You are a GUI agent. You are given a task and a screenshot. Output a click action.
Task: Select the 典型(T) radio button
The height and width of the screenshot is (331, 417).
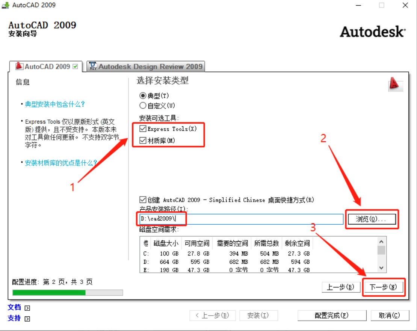point(143,95)
